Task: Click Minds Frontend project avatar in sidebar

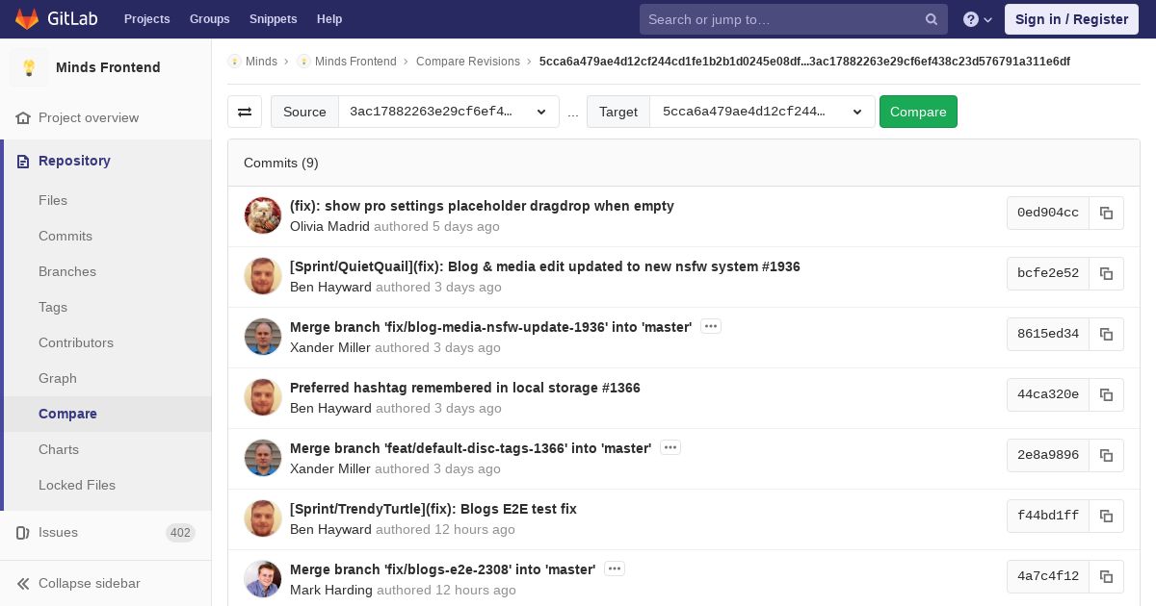Action: pos(29,67)
